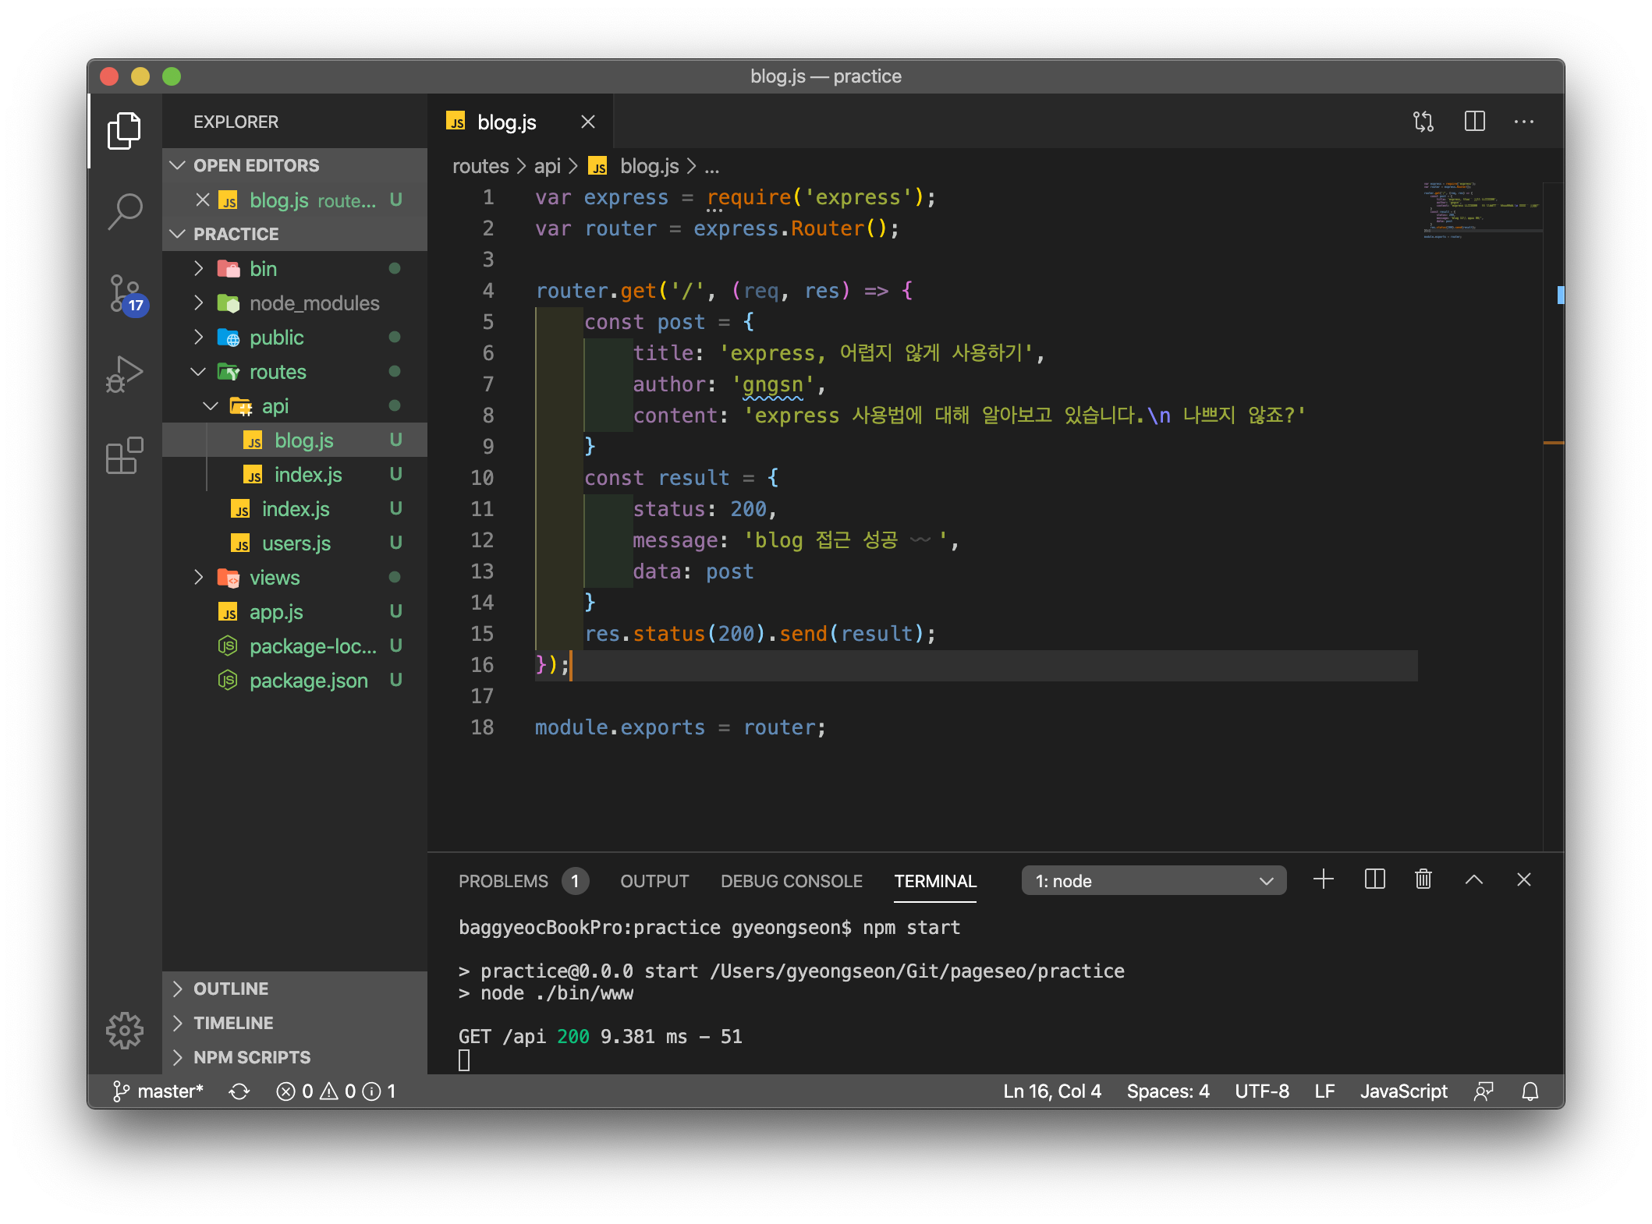Split the terminal pane

(x=1374, y=880)
